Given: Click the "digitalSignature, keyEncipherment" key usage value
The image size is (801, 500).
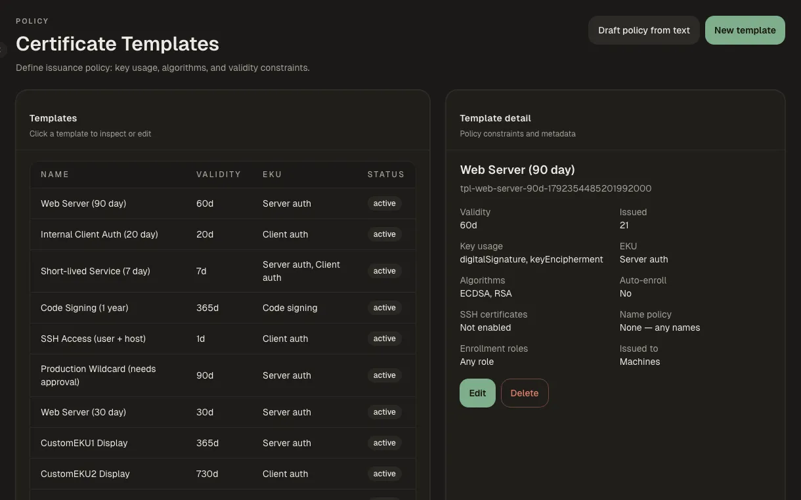Looking at the screenshot, I should (x=532, y=259).
